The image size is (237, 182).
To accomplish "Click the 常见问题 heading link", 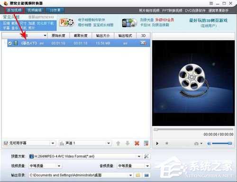I will tap(11, 17).
